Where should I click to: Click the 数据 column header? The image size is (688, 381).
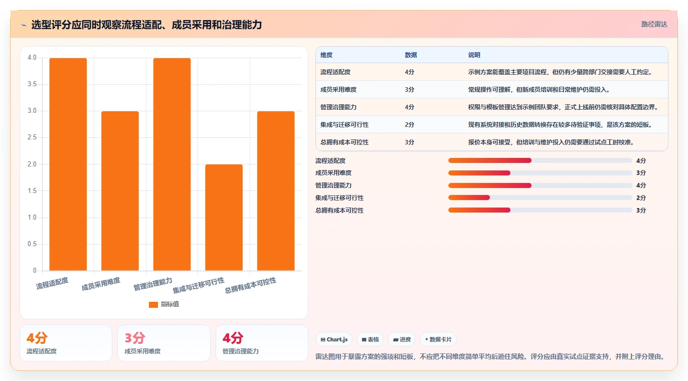(x=411, y=55)
